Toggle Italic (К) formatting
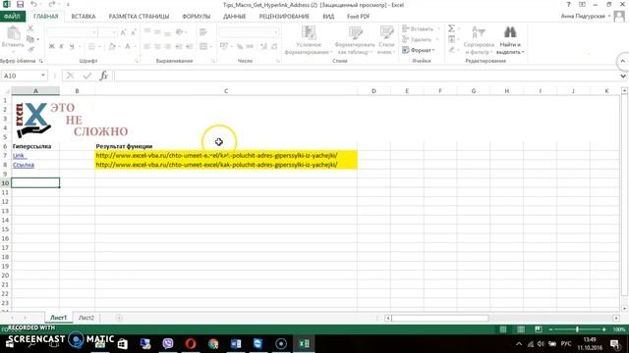The image size is (629, 353). [61, 46]
